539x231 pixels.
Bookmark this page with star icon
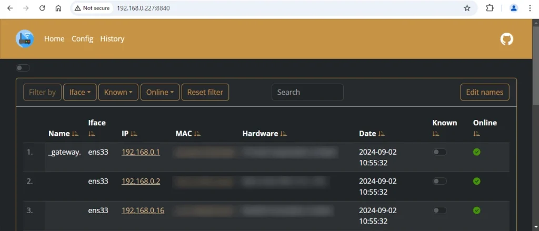click(x=467, y=8)
